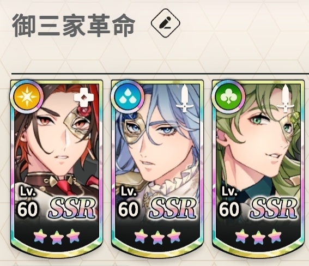Tap SSR label on blue-haired card
Viewport: 309px width, 266px height.
172,209
